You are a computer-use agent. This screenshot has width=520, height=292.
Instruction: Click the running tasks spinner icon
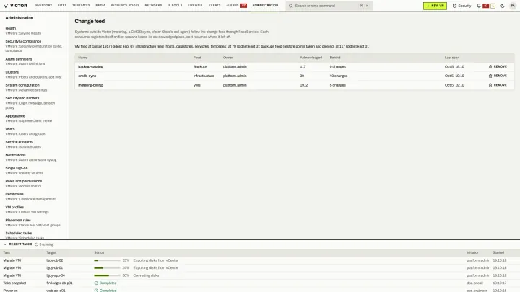click(37, 244)
